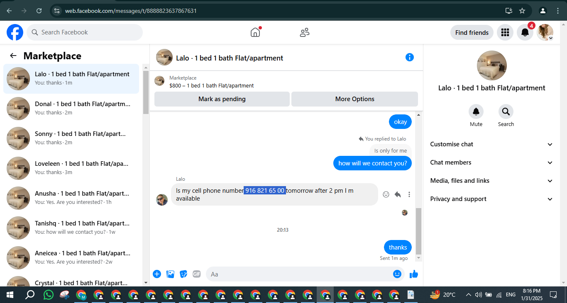Click the highlighted phone number 916 821 65 00

265,191
